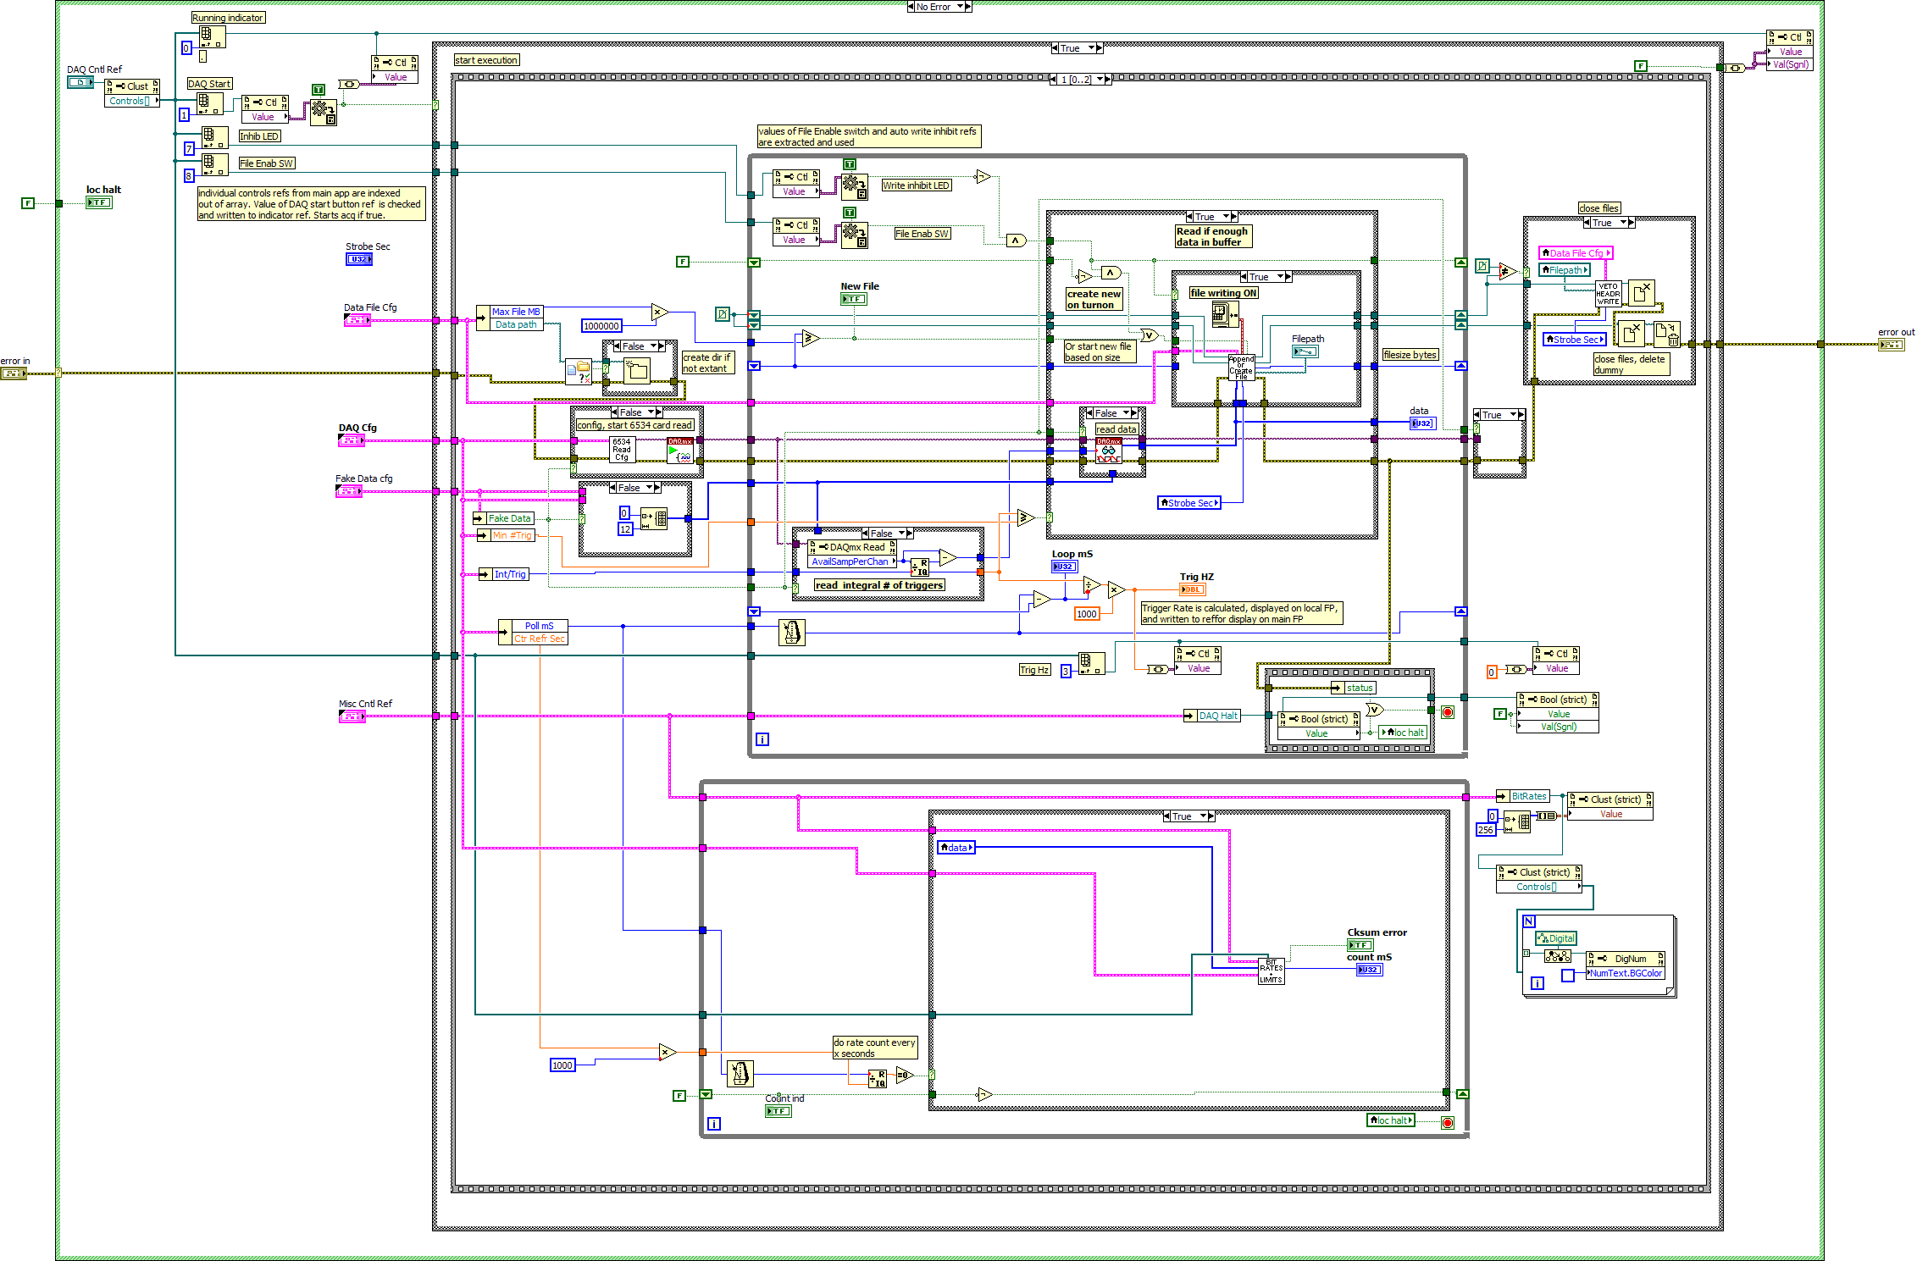This screenshot has width=1917, height=1261.
Task: Select the 6534 Read Cfg subVI
Action: click(622, 449)
